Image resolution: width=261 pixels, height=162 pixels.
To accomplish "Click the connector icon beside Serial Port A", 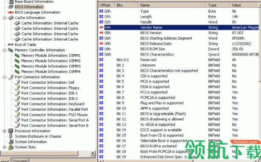I will pyautogui.click(x=17, y=120).
